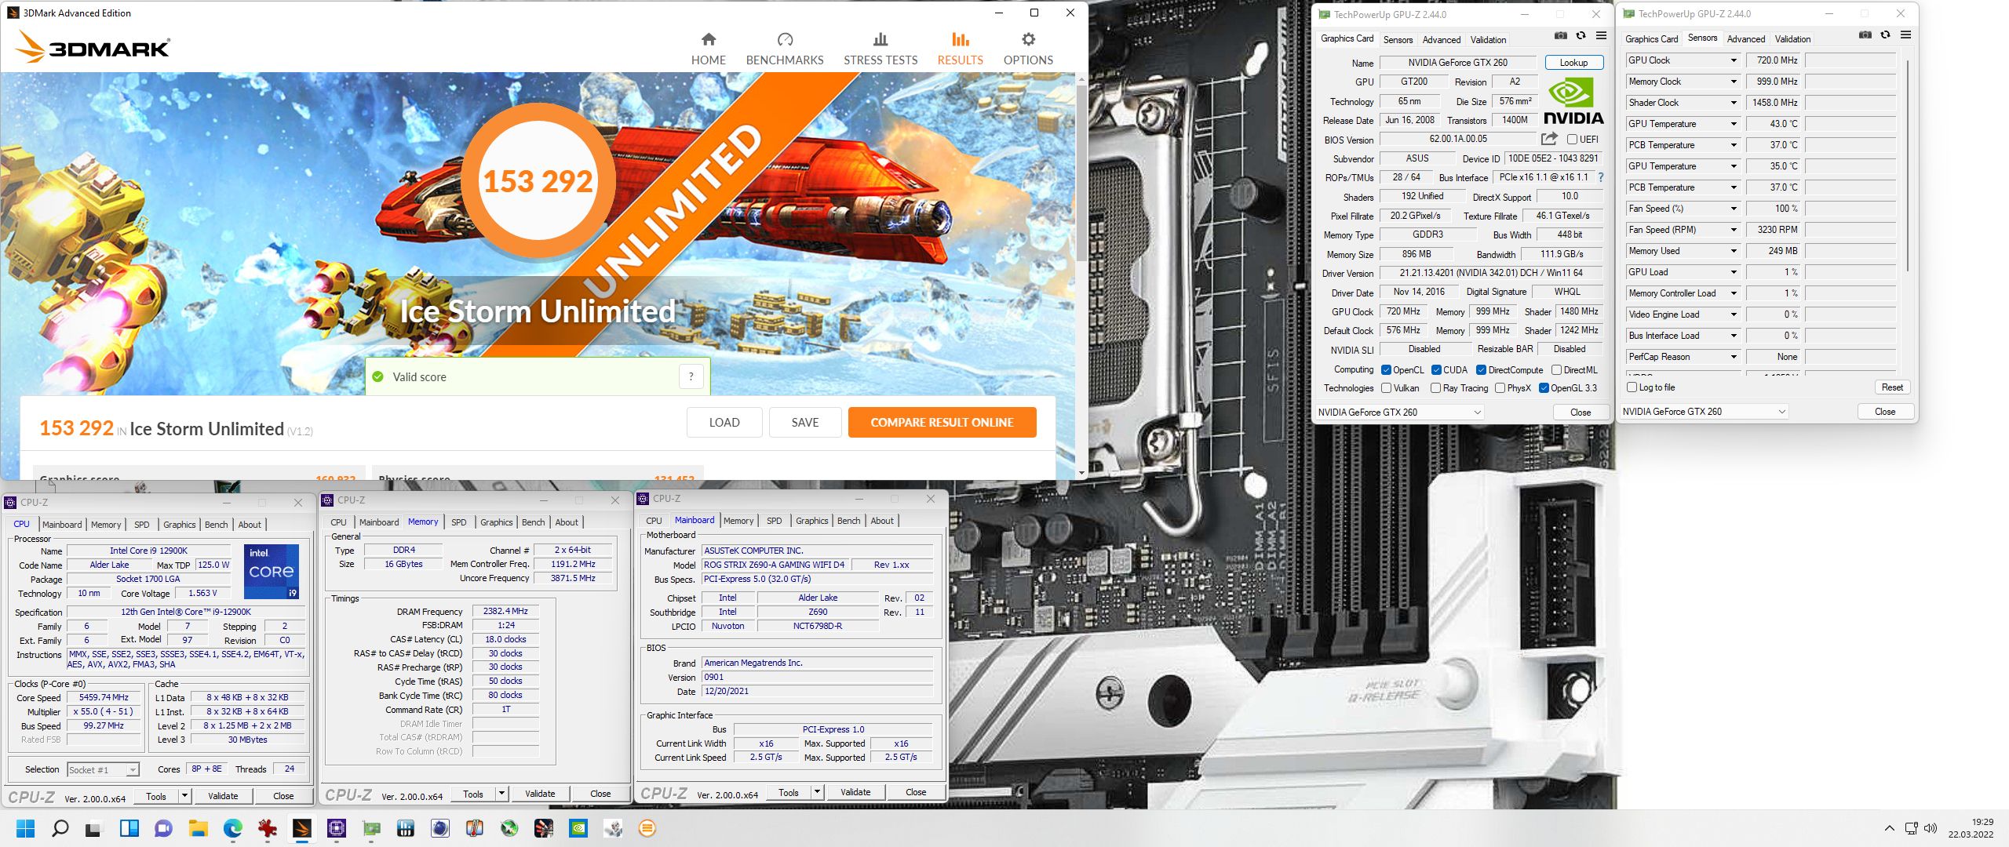
Task: Click refresh icon in GPU-Z Graphics Card window
Action: coord(1581,35)
